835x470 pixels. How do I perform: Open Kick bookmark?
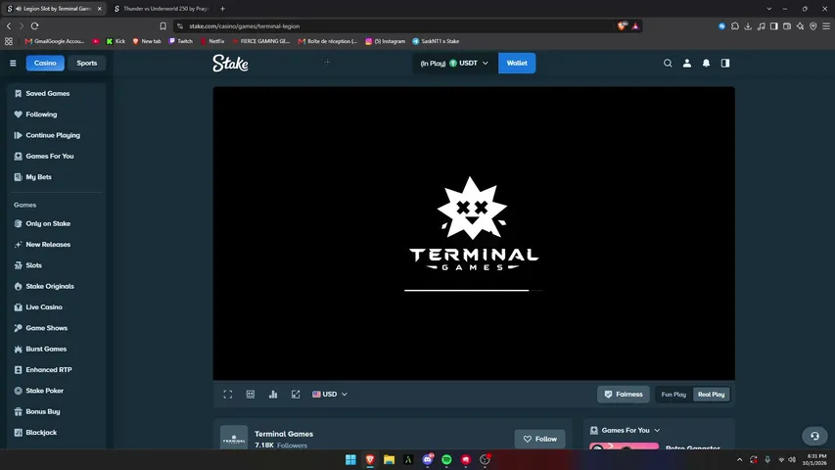116,41
